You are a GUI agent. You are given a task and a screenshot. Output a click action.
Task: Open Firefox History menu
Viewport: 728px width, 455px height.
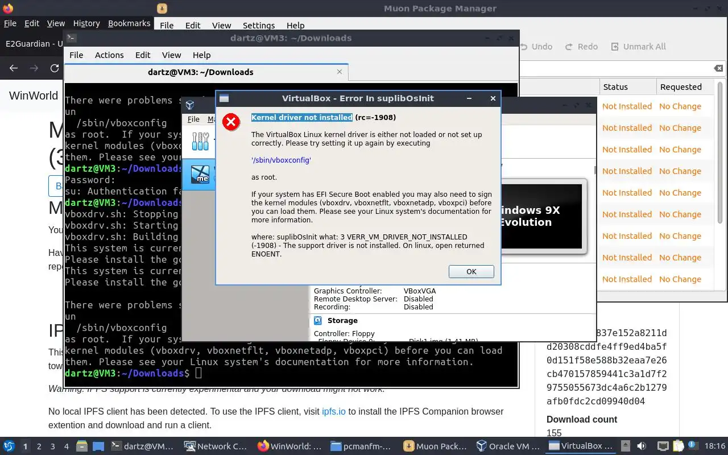(86, 23)
